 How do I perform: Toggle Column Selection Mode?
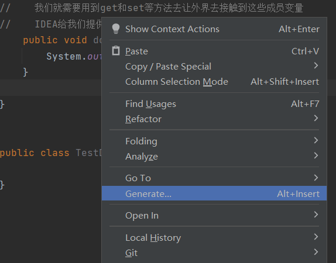(x=214, y=82)
